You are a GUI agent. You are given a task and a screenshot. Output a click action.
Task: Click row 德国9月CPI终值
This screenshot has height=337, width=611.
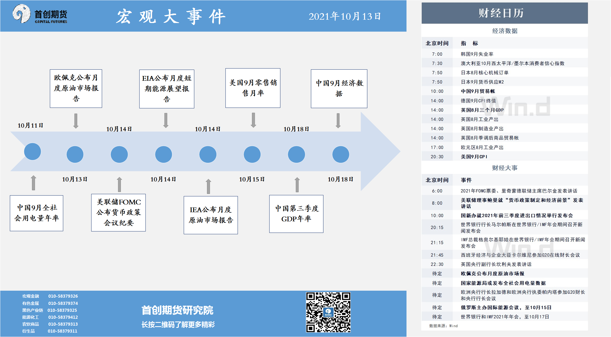pyautogui.click(x=505, y=101)
